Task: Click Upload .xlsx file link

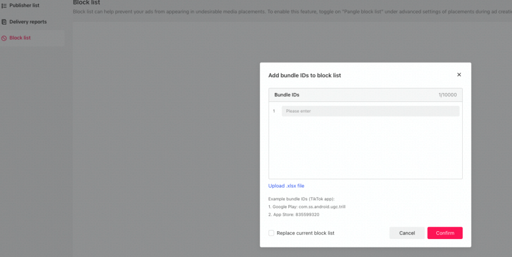Action: coord(286,185)
